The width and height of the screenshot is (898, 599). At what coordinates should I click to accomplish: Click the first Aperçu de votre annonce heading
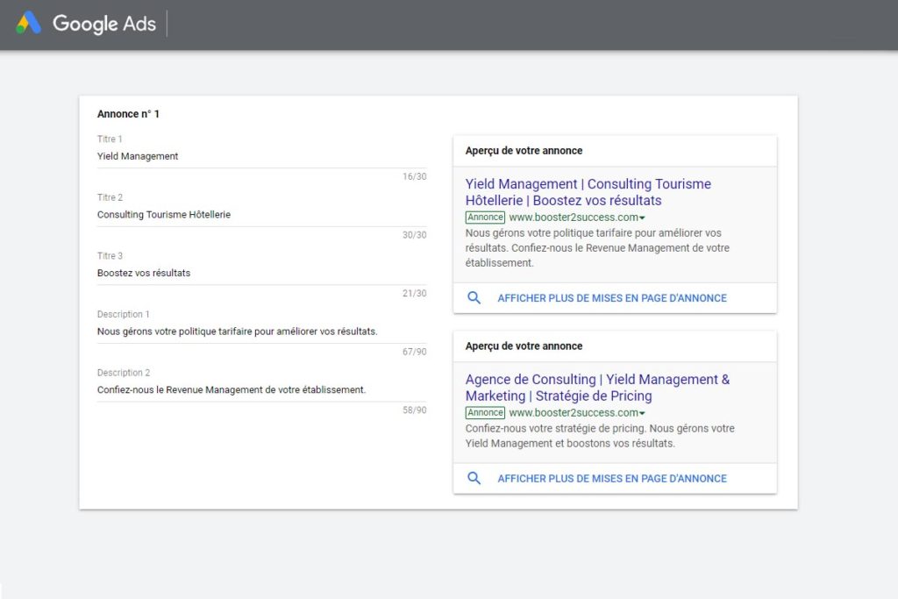(x=524, y=151)
